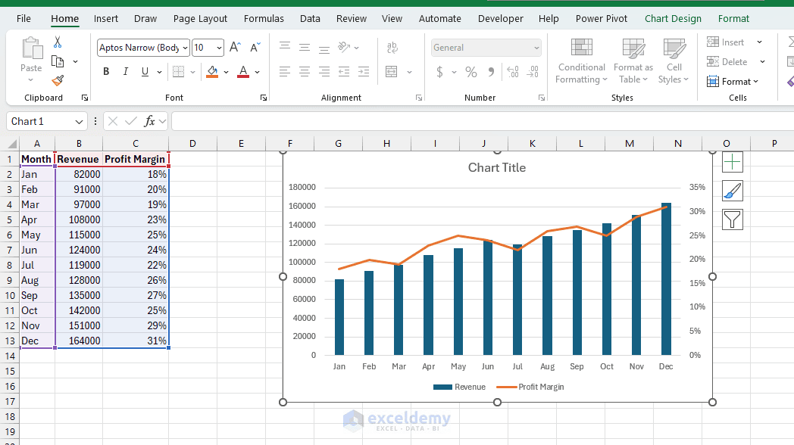Open the font name dropdown
This screenshot has width=794, height=445.
[186, 48]
